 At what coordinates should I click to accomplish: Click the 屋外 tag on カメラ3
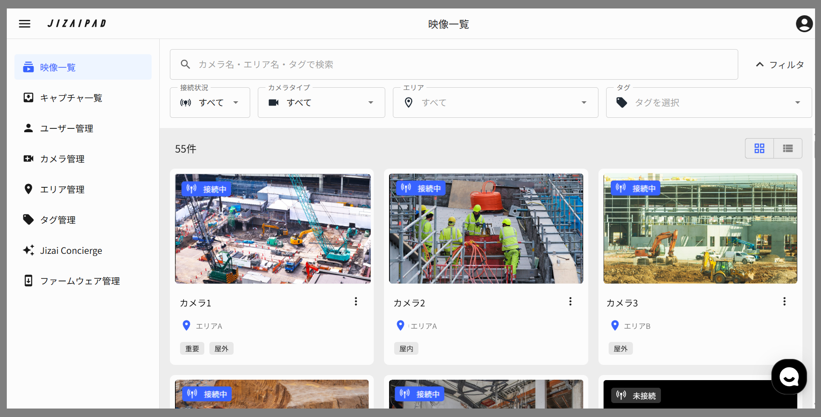click(x=621, y=348)
